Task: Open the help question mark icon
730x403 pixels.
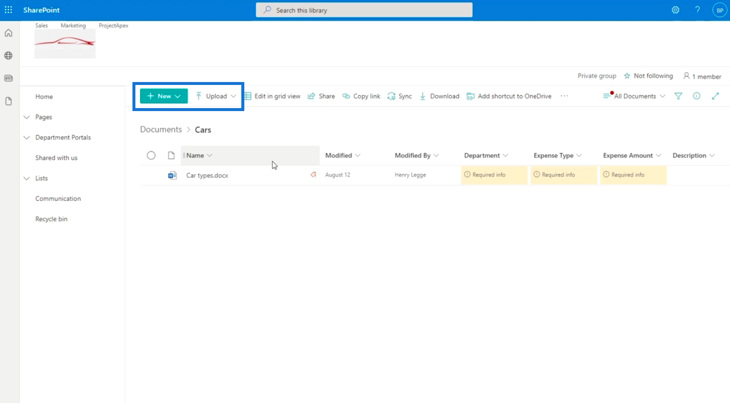Action: (x=698, y=10)
